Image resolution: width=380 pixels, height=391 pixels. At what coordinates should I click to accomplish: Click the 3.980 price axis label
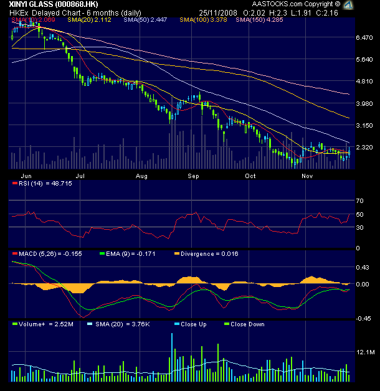364,103
